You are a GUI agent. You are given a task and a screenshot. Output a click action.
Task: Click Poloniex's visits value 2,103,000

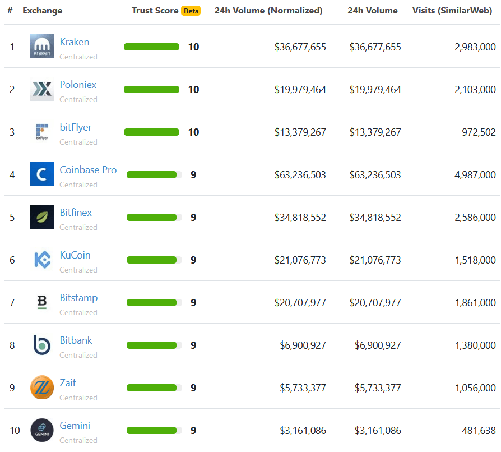coord(475,90)
